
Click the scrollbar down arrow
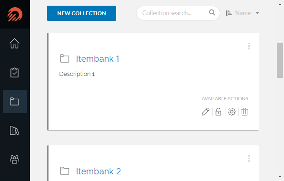(x=280, y=177)
